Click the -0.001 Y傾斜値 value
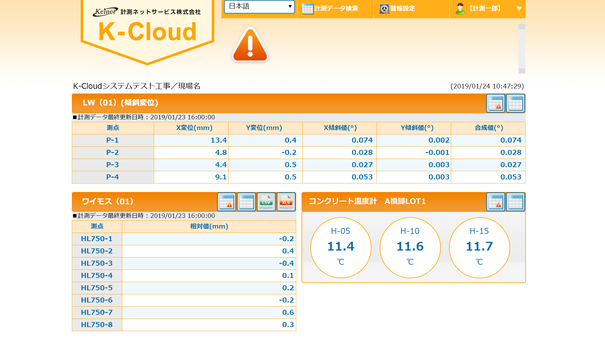 coord(437,153)
